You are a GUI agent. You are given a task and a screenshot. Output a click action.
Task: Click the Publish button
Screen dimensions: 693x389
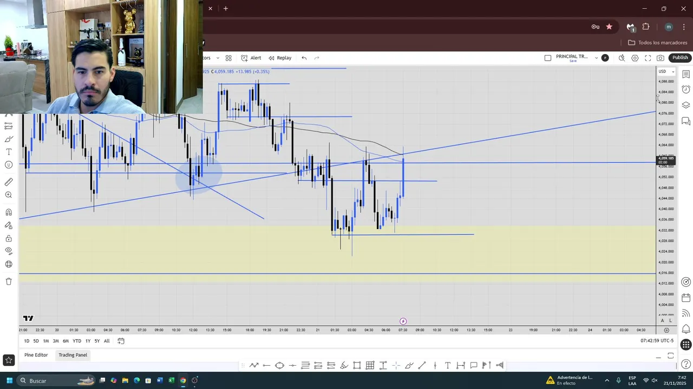point(680,58)
